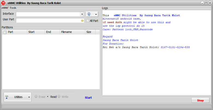
Task: Open the Utilities button
Action: tap(17, 97)
